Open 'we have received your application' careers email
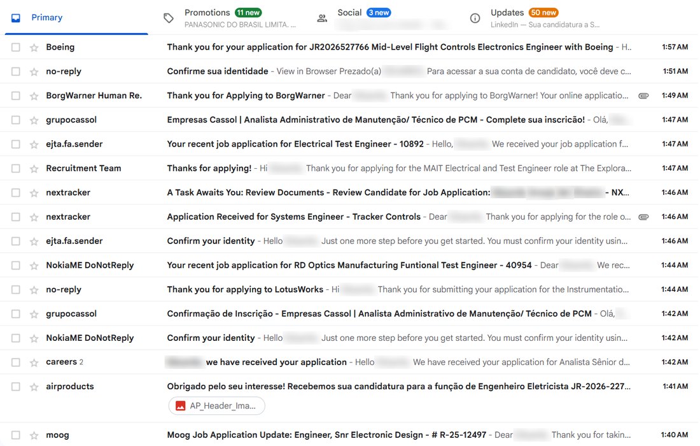Viewport: 700px width, 446px height. click(276, 362)
